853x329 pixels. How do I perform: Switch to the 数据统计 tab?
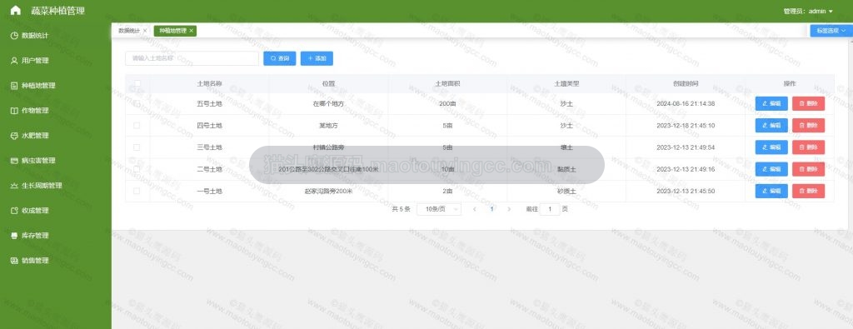tap(129, 31)
